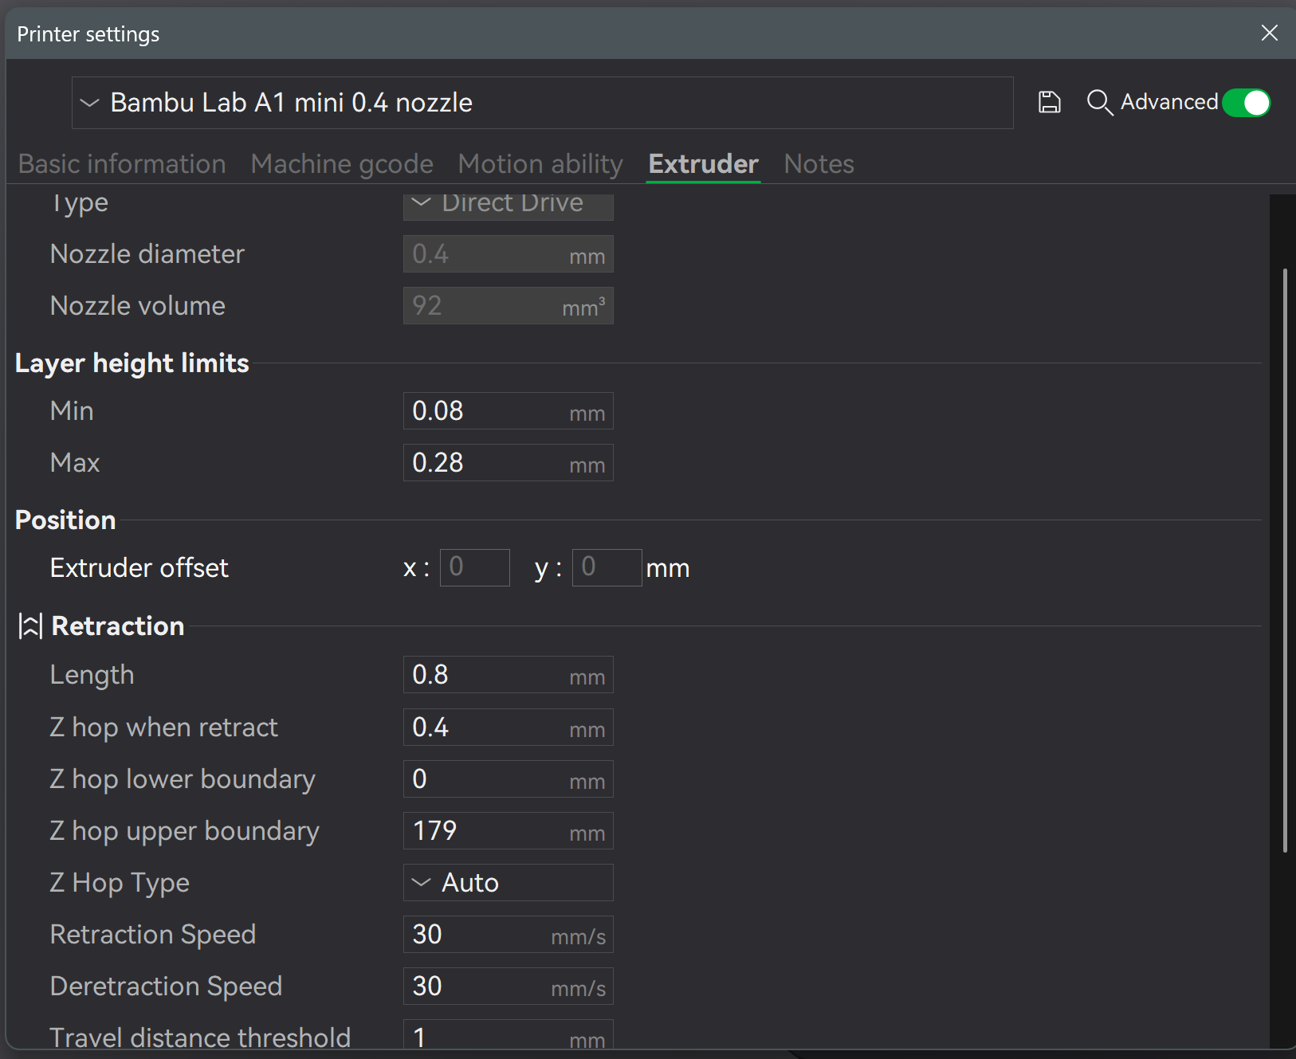
Task: Switch to the Basic information tab
Action: coord(122,164)
